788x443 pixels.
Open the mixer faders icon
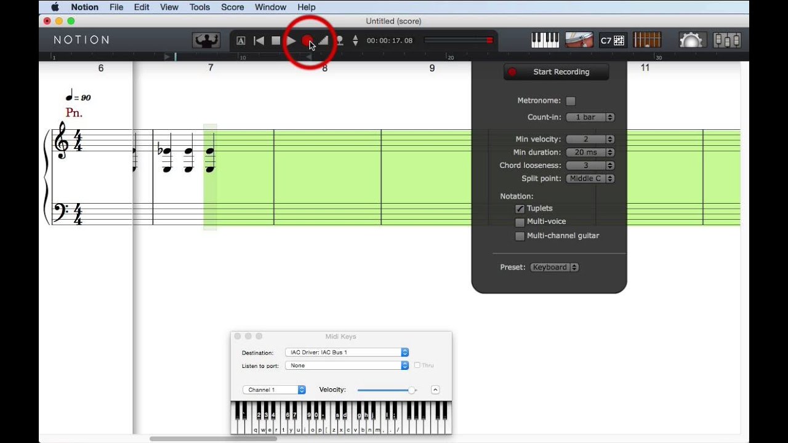click(x=727, y=40)
